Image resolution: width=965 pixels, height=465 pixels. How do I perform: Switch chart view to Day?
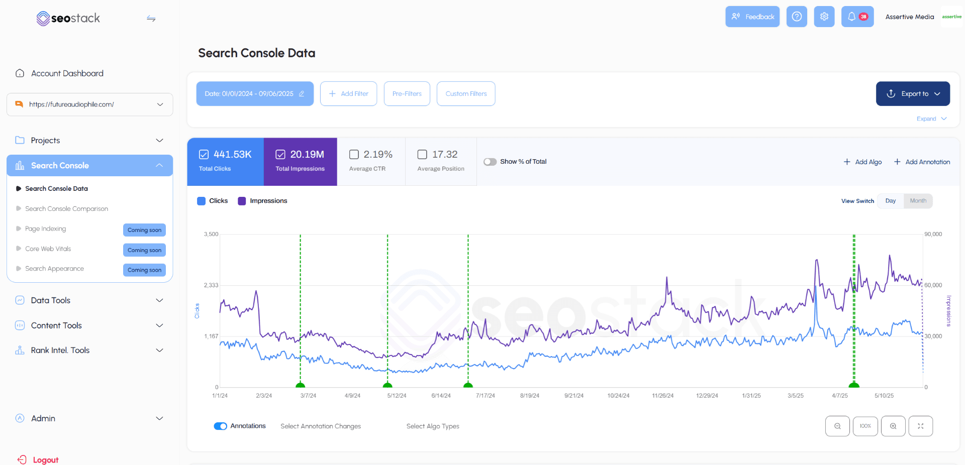890,201
